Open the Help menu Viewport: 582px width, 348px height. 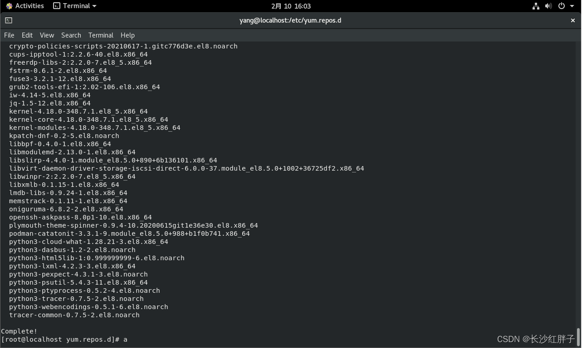pos(127,35)
